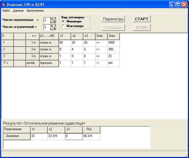Screen dimensions: 189x158
Task: Click the resize grip in status bar corner
Action: [186, 155]
